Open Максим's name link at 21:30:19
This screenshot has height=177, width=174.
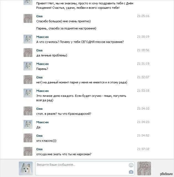42,37
